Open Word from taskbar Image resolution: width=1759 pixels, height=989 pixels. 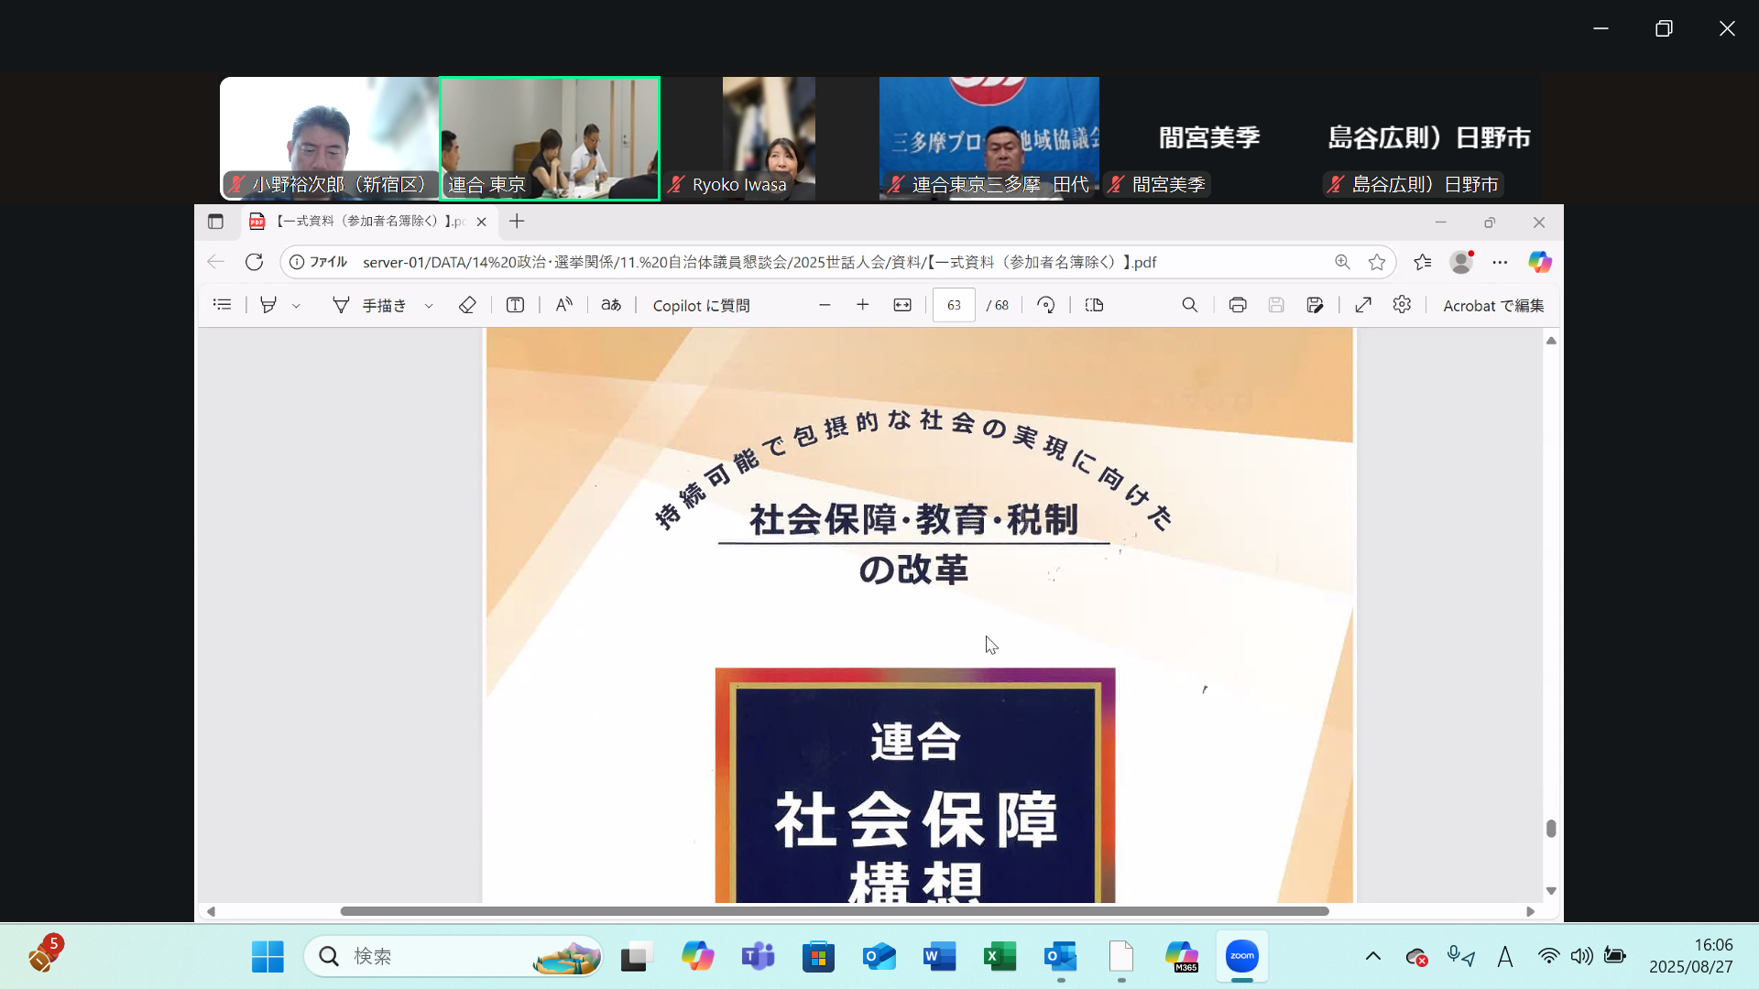point(939,957)
